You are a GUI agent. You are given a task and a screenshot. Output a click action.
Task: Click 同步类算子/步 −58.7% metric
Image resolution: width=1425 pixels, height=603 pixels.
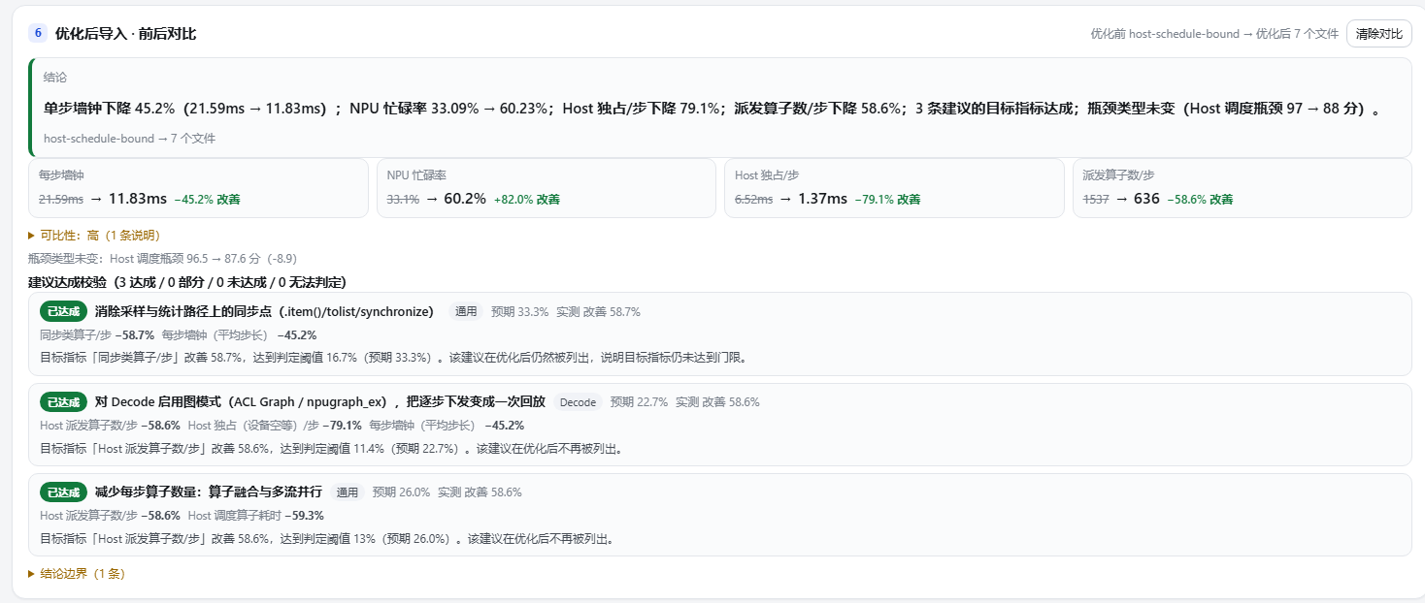coord(97,334)
